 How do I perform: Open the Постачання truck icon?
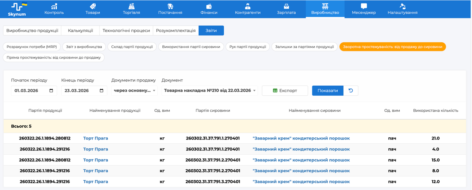tap(170, 6)
